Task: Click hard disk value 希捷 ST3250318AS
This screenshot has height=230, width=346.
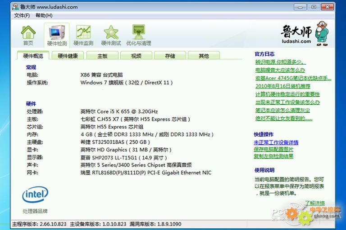Action: pyautogui.click(x=115, y=142)
